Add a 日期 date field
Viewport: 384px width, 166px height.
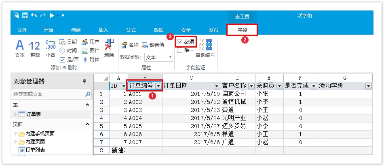pos(68,42)
